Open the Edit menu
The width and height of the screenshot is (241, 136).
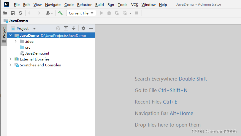26,5
